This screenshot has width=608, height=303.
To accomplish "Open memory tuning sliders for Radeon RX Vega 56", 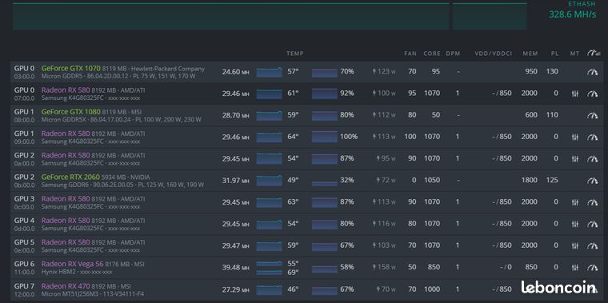I will [575, 267].
